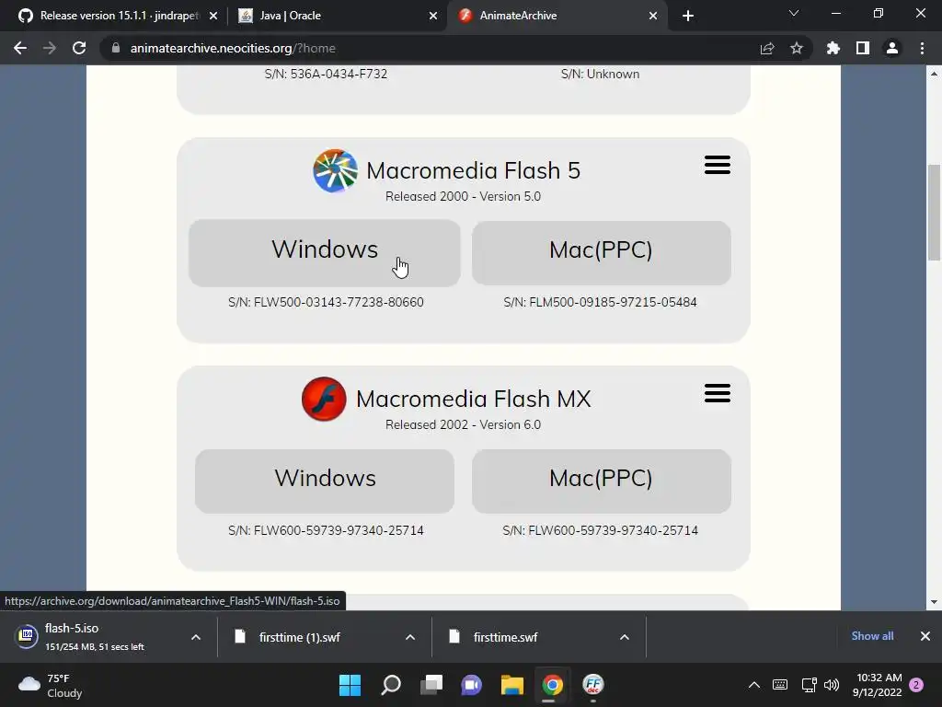This screenshot has height=707, width=942.
Task: Open the Macromedia Flash MX hamburger menu
Action: (718, 393)
